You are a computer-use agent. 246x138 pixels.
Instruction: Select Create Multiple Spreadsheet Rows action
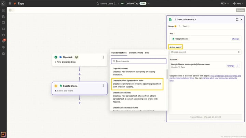point(137,84)
